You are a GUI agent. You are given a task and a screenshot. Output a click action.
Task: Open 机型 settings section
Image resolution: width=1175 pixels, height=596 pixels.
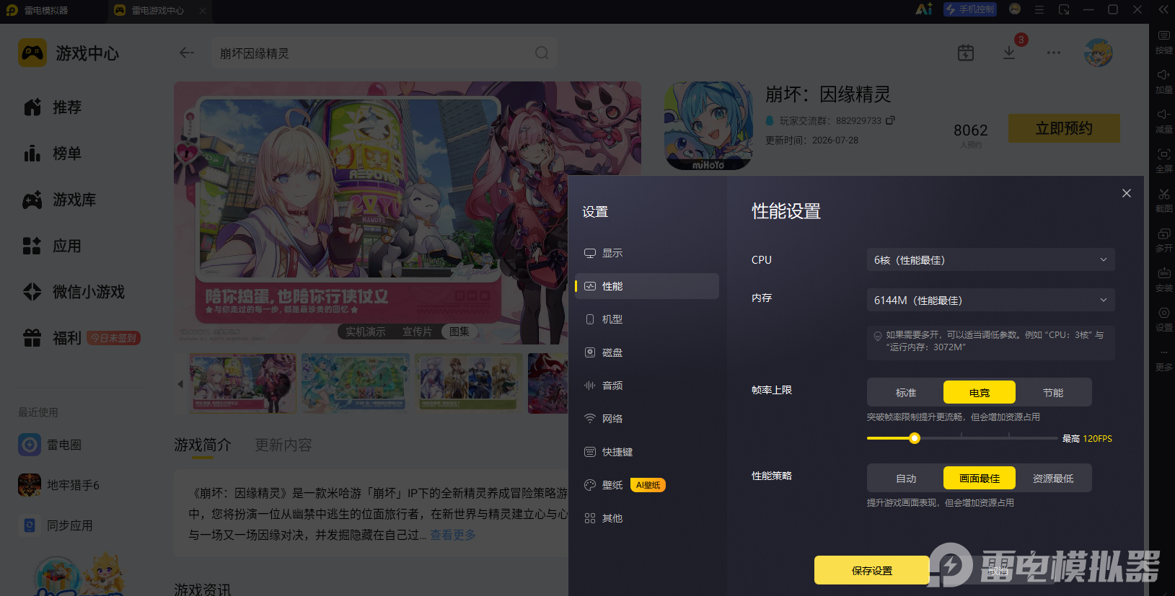[647, 319]
